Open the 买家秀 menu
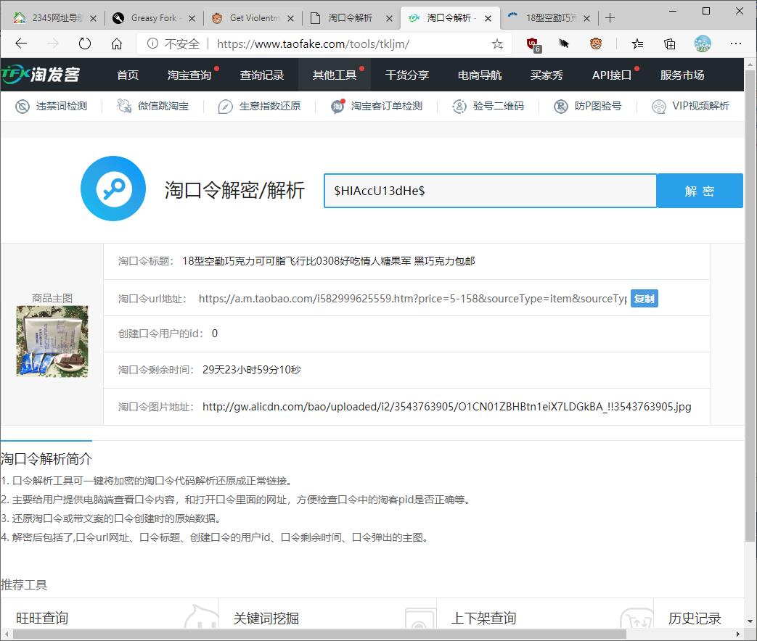757x641 pixels. [x=547, y=75]
